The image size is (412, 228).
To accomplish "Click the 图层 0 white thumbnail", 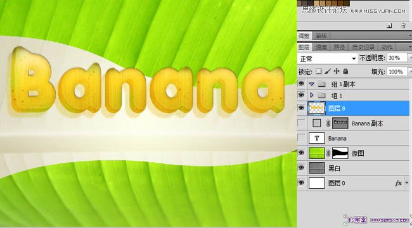I will pos(317,183).
